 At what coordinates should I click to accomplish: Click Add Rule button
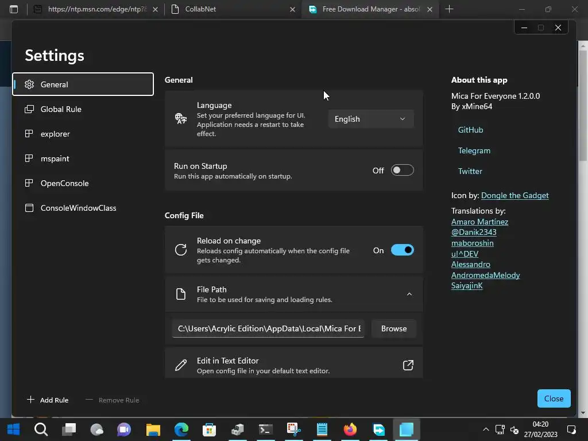point(48,400)
